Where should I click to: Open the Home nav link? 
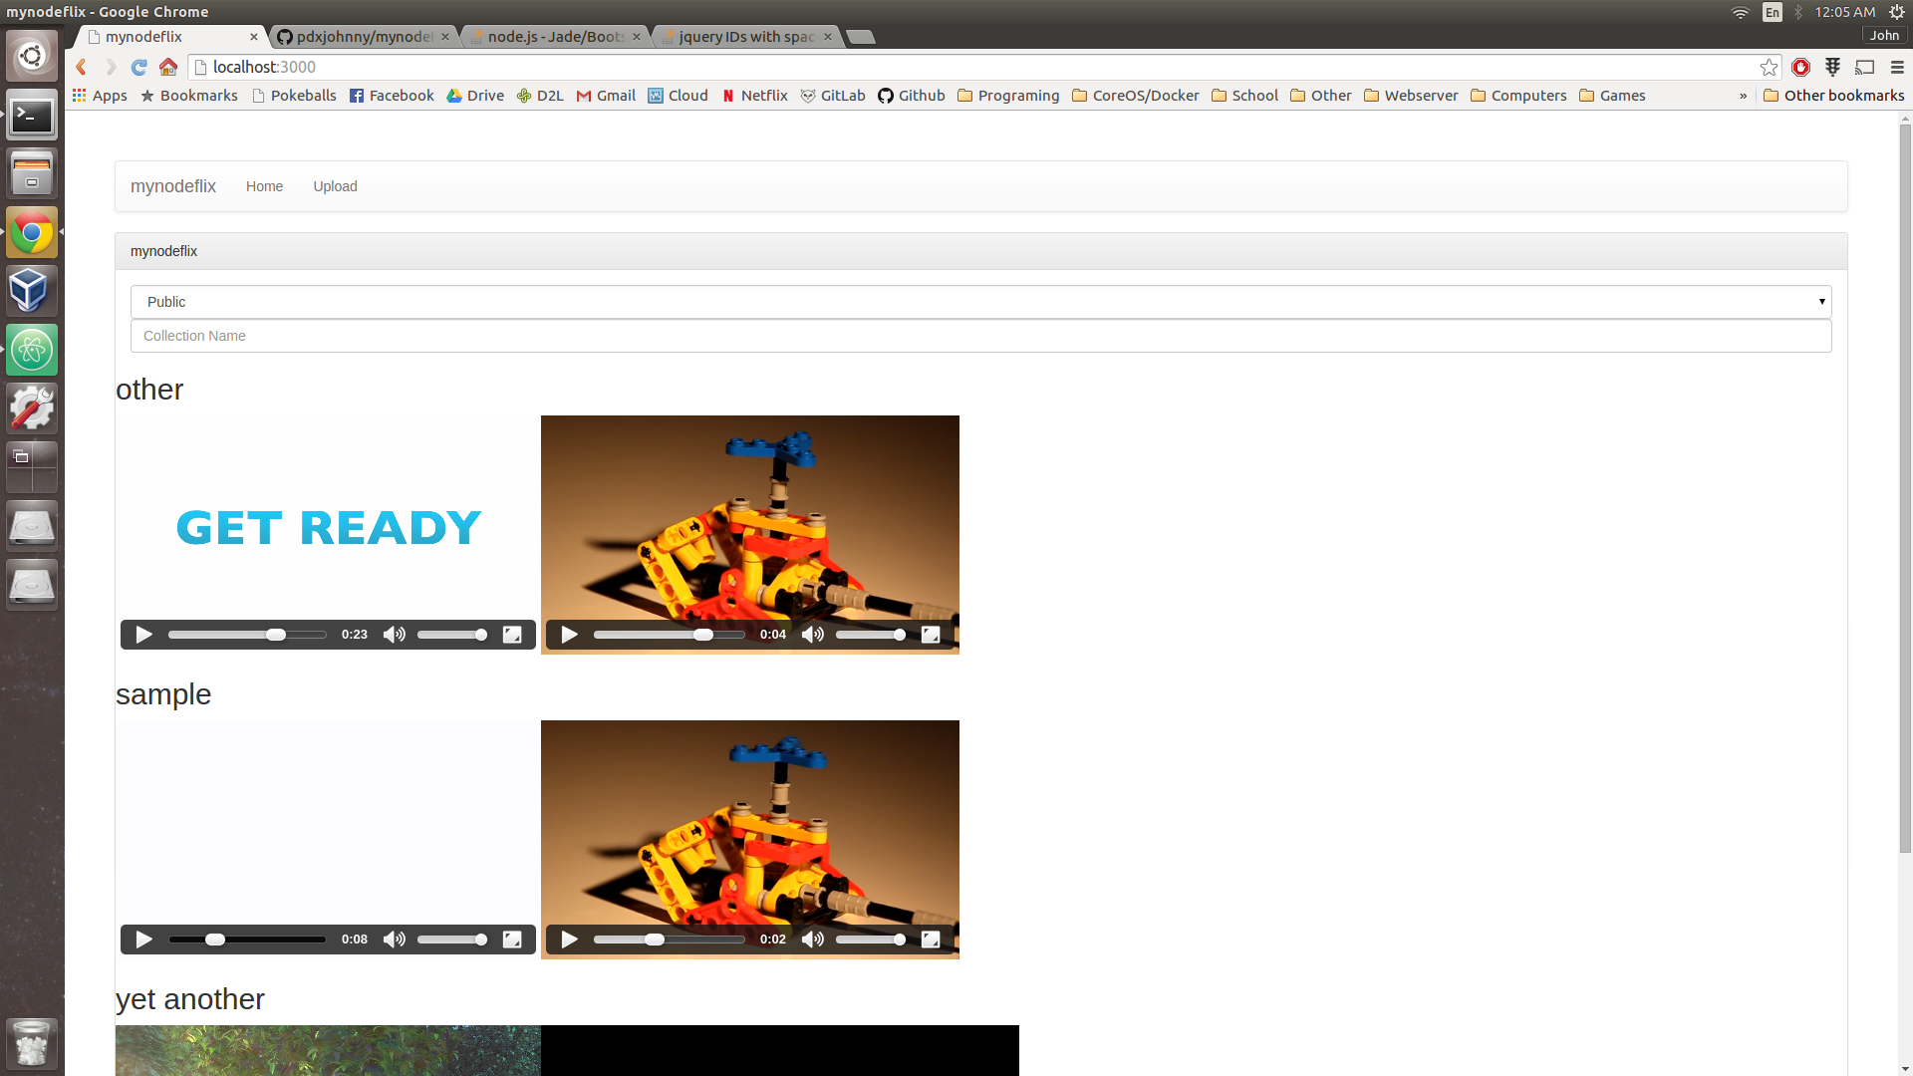[x=264, y=186]
